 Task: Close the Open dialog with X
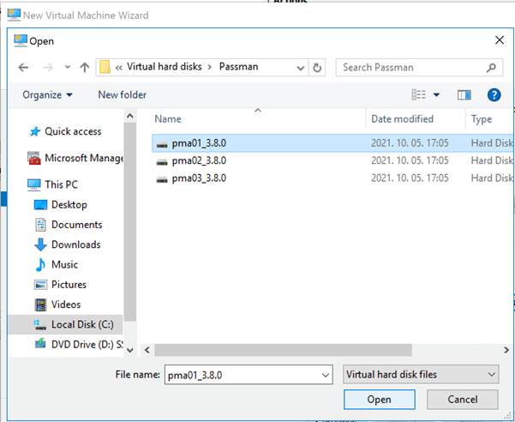point(500,40)
